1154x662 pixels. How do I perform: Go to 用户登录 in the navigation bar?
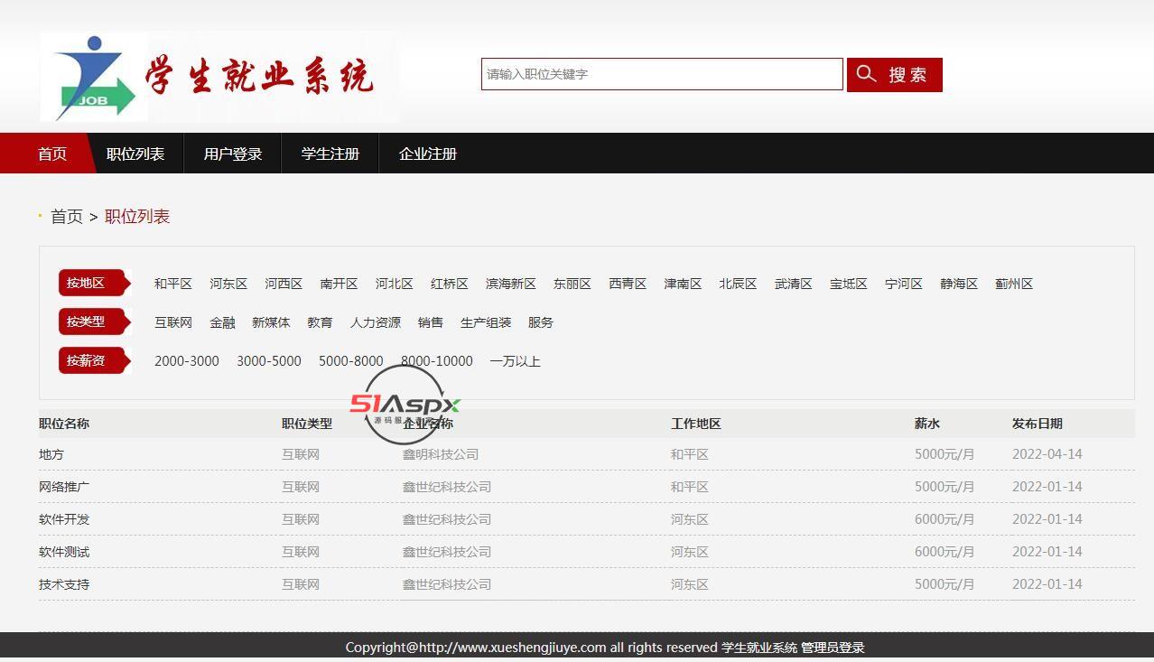click(x=233, y=154)
